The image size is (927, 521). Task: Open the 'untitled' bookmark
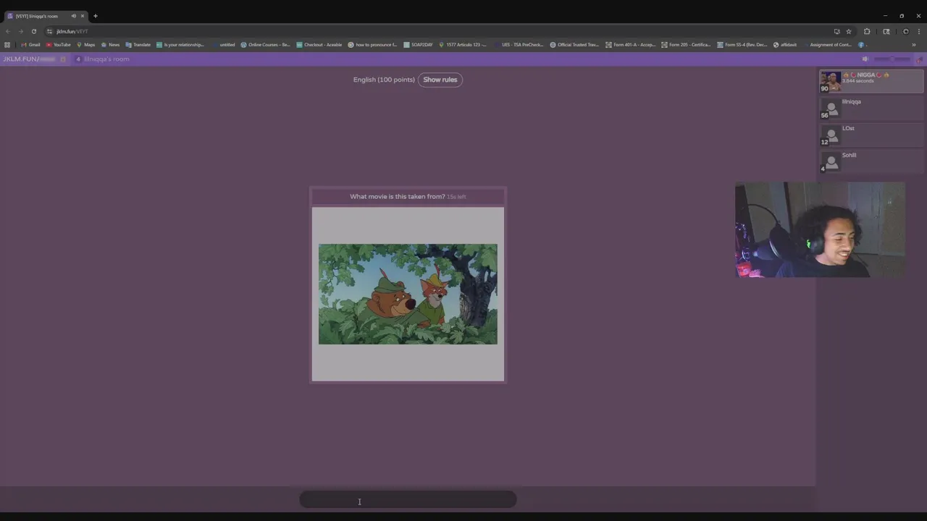click(x=224, y=45)
